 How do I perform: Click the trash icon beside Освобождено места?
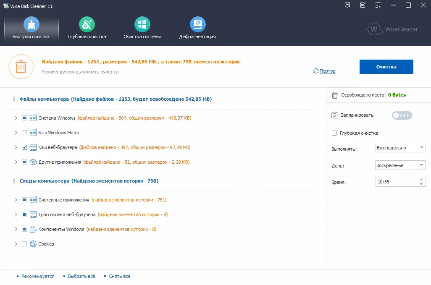334,95
